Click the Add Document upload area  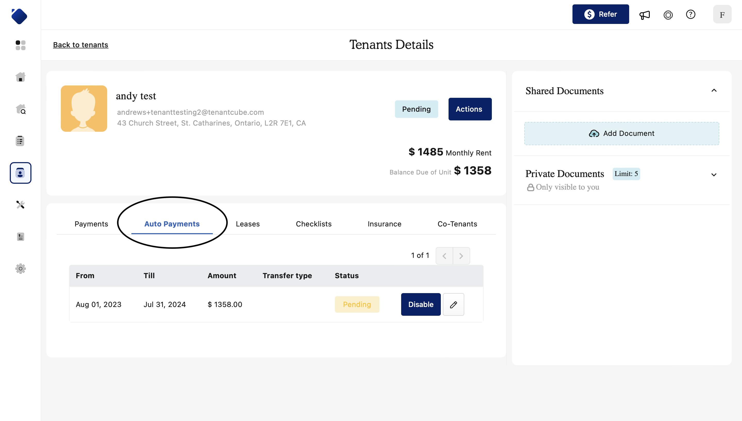coord(621,133)
